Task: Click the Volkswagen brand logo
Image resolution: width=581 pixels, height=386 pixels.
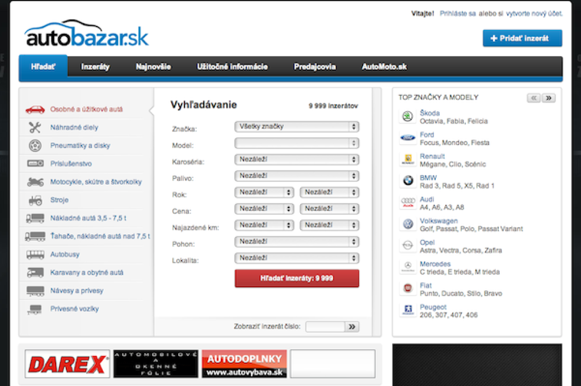Action: click(407, 224)
